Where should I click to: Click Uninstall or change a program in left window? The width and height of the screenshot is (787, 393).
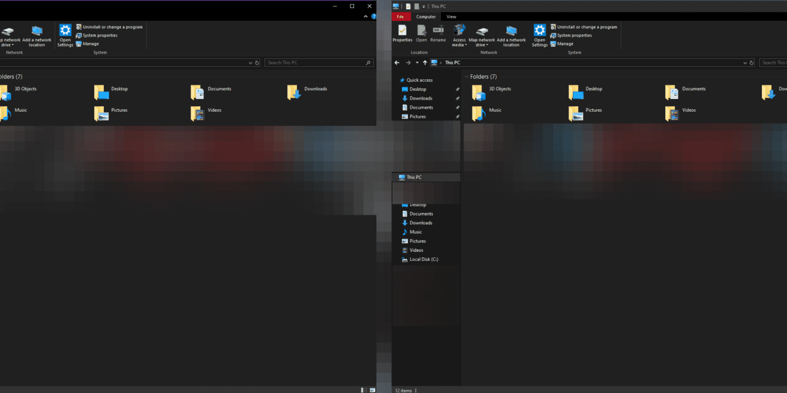[x=109, y=27]
